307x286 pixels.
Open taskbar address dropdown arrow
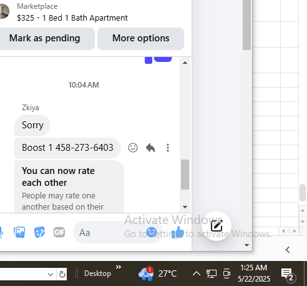51,274
